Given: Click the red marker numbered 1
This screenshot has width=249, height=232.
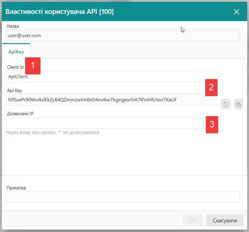Looking at the screenshot, I should tap(33, 65).
